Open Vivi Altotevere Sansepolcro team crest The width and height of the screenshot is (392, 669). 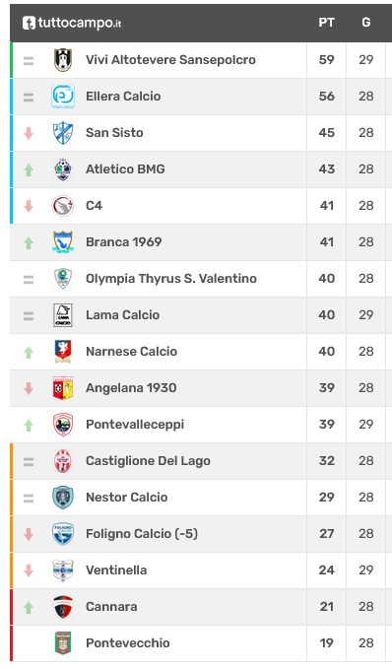pyautogui.click(x=63, y=60)
